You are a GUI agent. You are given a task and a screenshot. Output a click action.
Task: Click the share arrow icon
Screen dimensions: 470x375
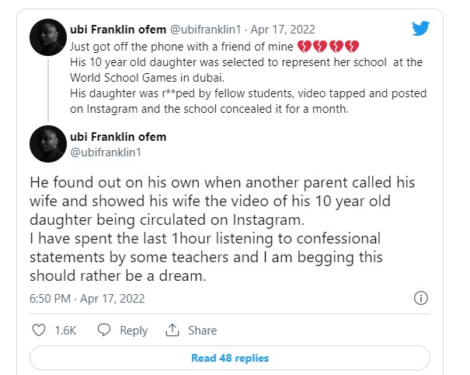(172, 331)
